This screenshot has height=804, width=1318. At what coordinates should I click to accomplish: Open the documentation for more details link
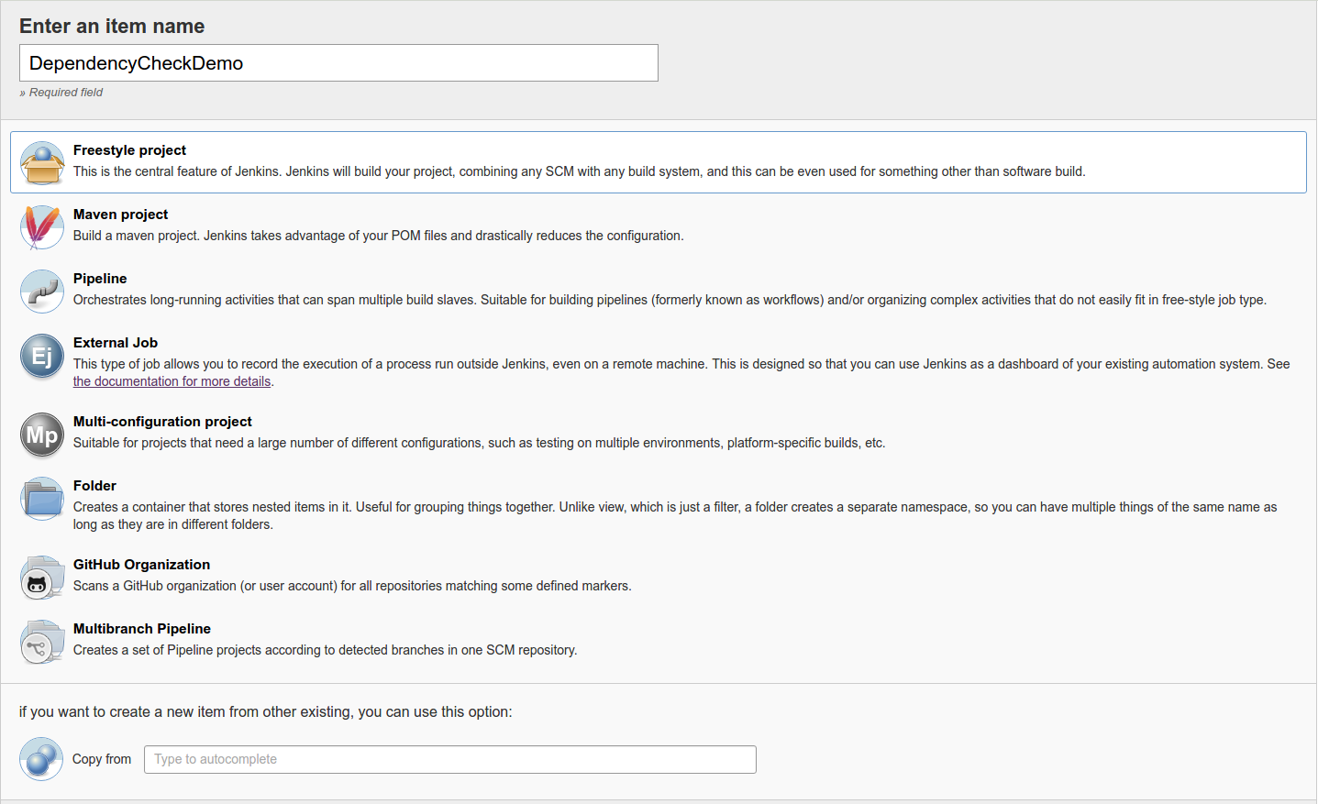(x=172, y=381)
